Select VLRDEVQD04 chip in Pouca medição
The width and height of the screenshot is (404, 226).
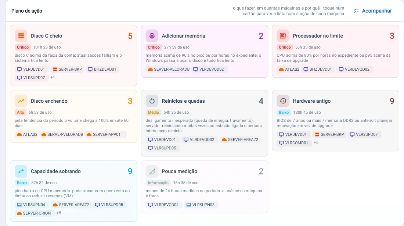[x=163, y=205]
